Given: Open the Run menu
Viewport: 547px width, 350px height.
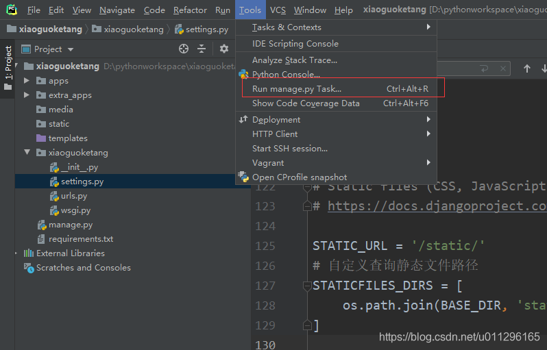Looking at the screenshot, I should pos(223,10).
